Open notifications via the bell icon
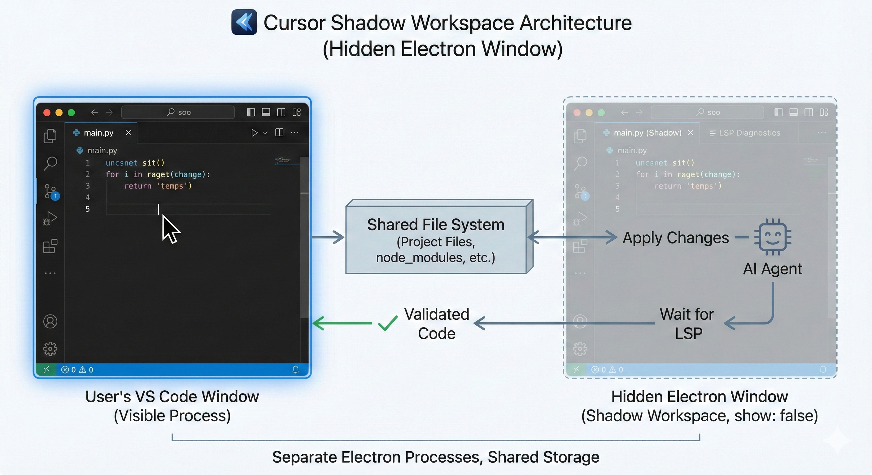 coord(295,370)
